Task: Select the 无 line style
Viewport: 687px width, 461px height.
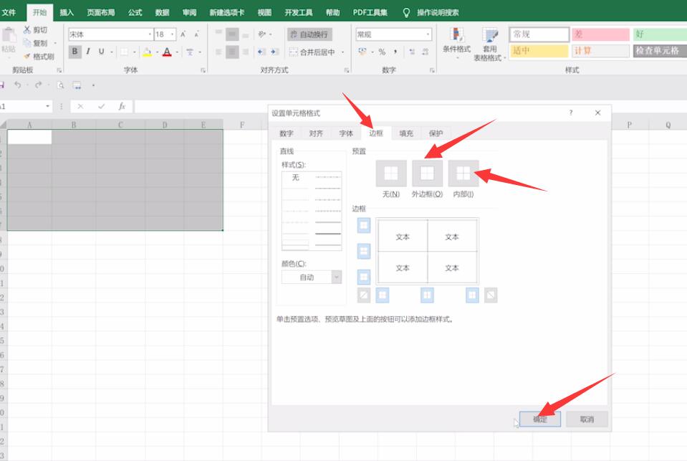Action: (x=296, y=178)
